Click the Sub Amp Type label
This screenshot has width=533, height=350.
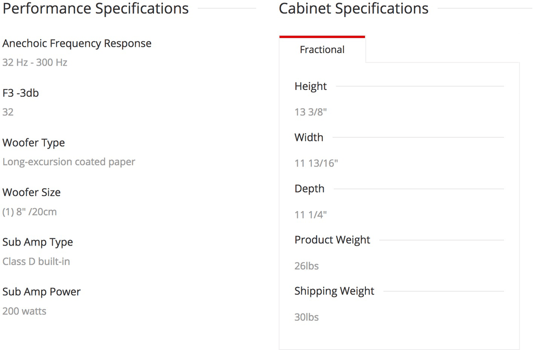click(37, 242)
